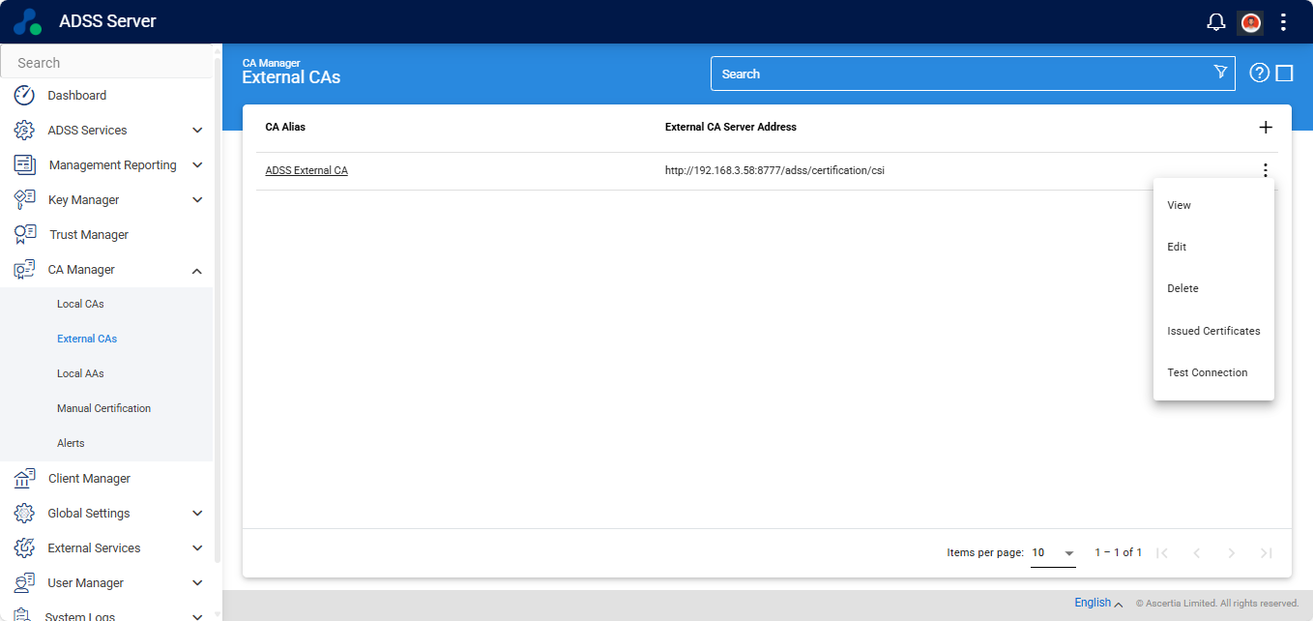1313x621 pixels.
Task: Expand the ADSS Services section
Action: point(197,131)
